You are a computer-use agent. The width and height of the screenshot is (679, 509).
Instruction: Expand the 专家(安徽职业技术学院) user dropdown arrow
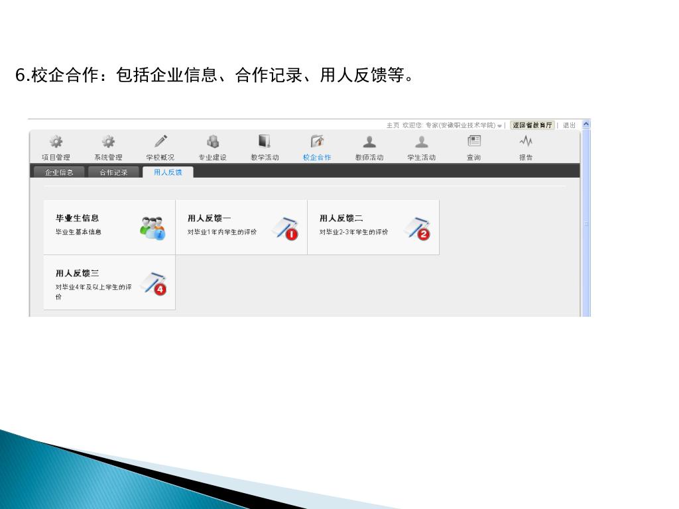499,126
